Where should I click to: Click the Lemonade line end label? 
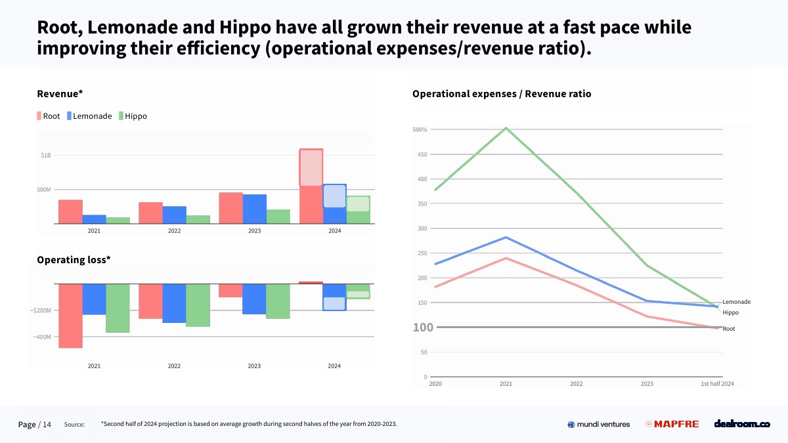[x=736, y=302]
